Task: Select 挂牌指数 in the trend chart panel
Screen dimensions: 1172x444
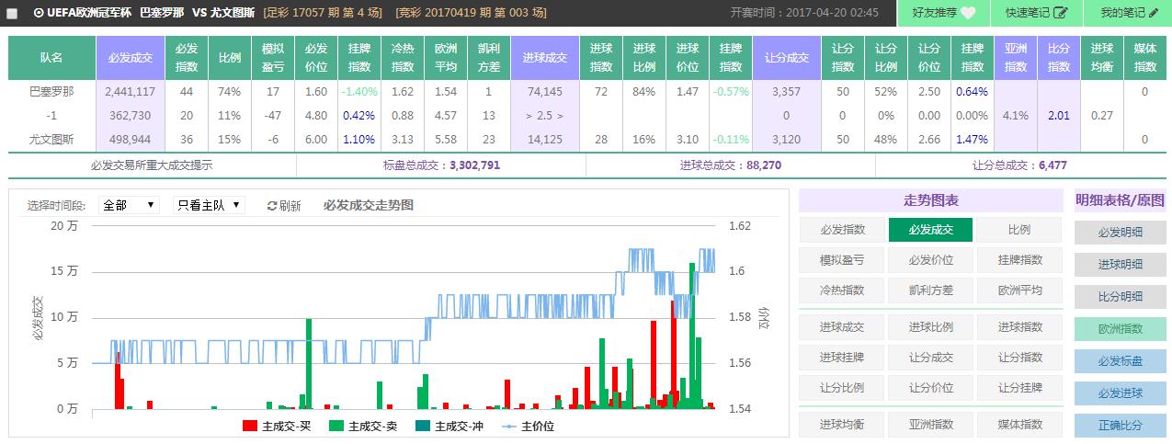Action: [1019, 260]
